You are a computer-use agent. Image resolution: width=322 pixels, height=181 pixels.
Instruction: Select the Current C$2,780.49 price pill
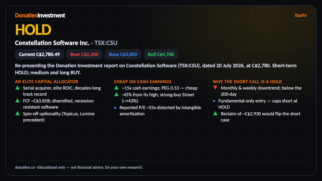[x=39, y=54]
